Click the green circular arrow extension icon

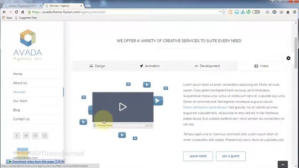click(248, 12)
